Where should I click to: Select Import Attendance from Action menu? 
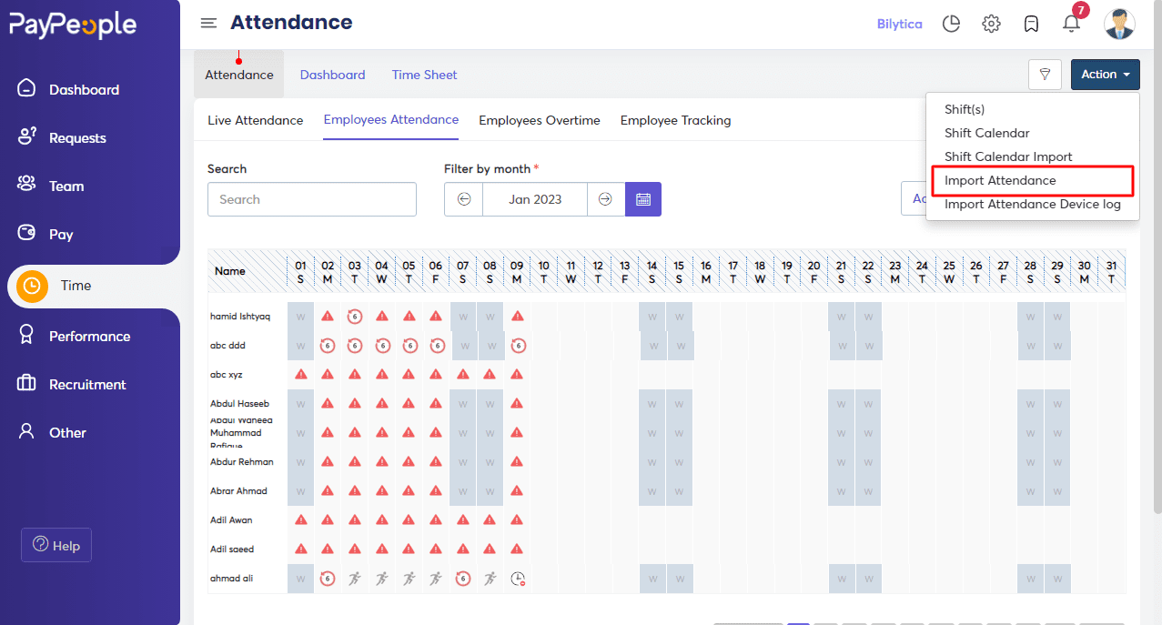(x=1000, y=180)
